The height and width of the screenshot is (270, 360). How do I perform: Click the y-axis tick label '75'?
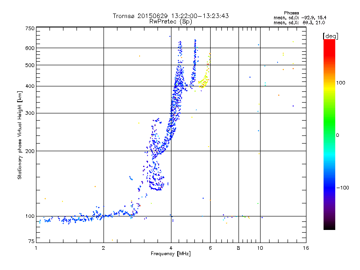click(x=31, y=241)
